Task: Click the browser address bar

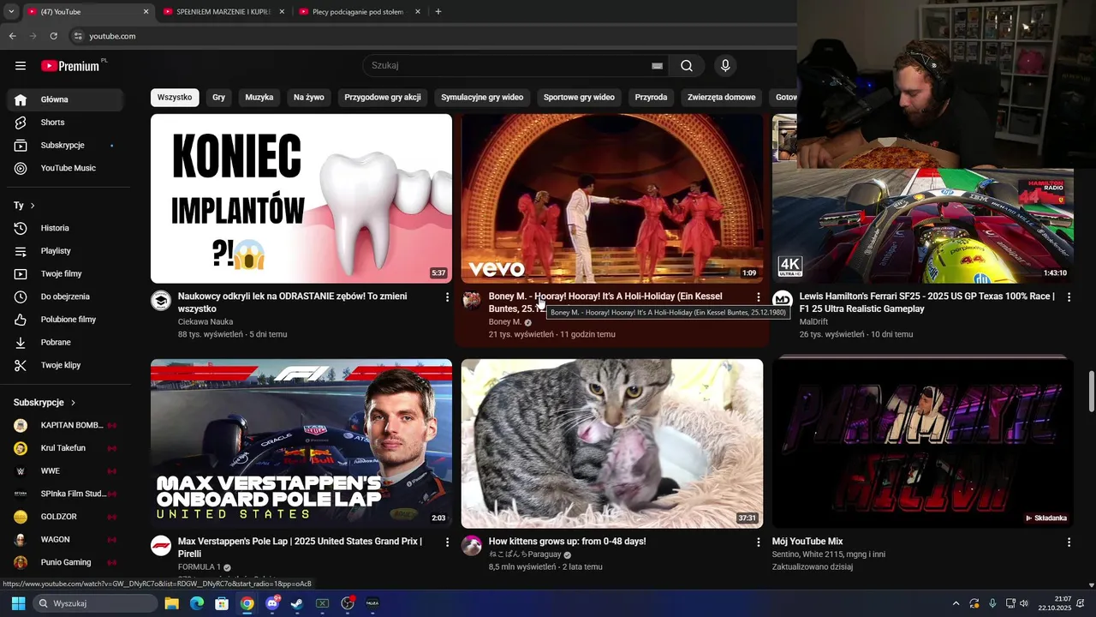Action: [428, 36]
